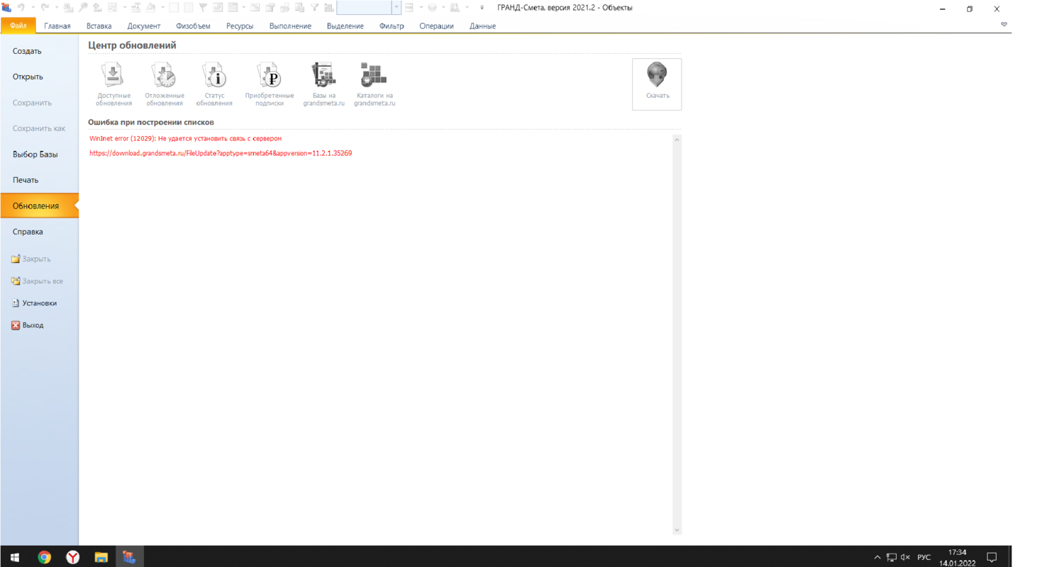The height and width of the screenshot is (567, 1064).
Task: Click the Undo arrow in quick toolbar
Action: (x=21, y=8)
